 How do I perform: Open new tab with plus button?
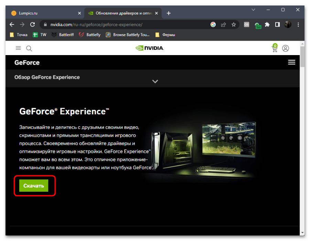coord(169,13)
